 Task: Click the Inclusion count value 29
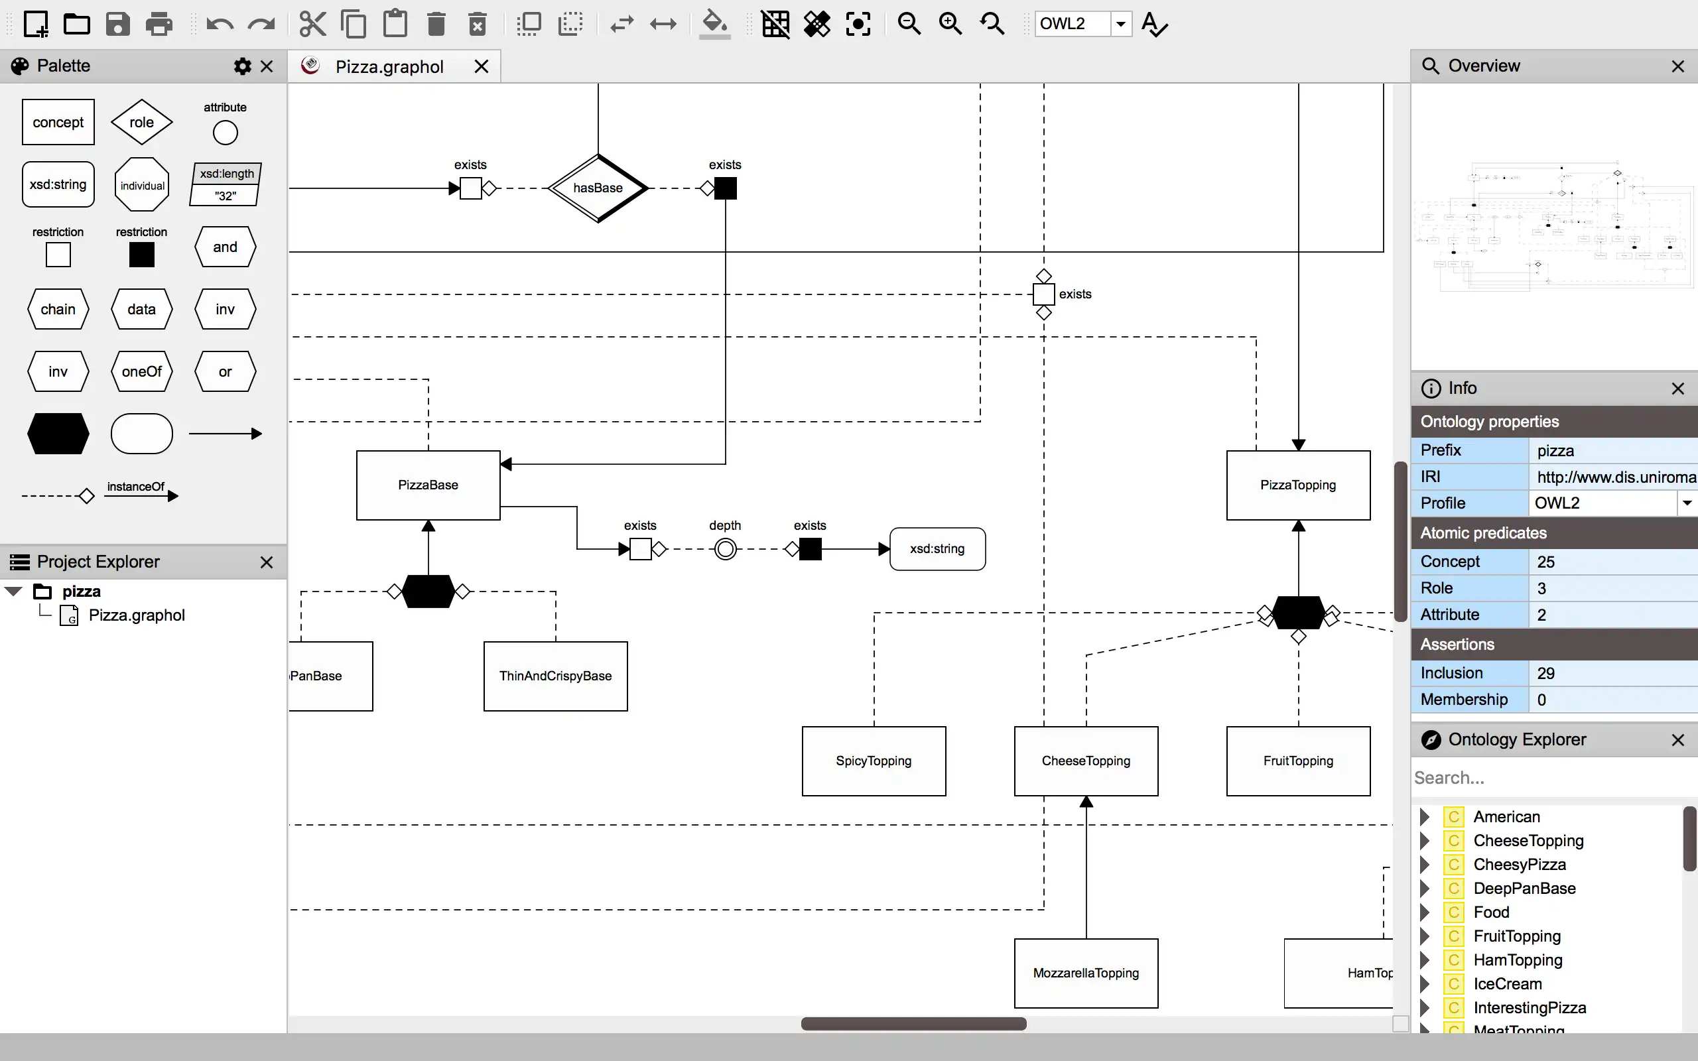(x=1546, y=672)
